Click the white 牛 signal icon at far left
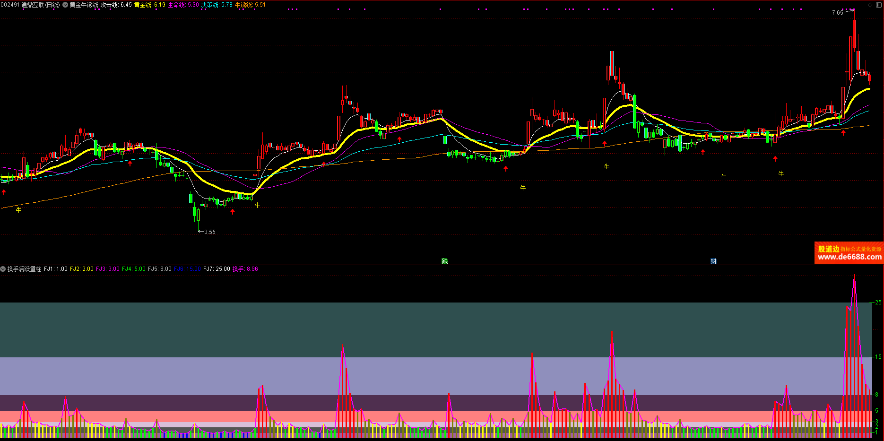This screenshot has width=884, height=441. pos(19,209)
